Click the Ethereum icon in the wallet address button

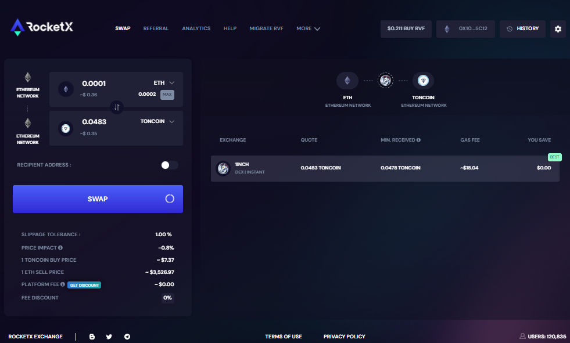coord(447,28)
